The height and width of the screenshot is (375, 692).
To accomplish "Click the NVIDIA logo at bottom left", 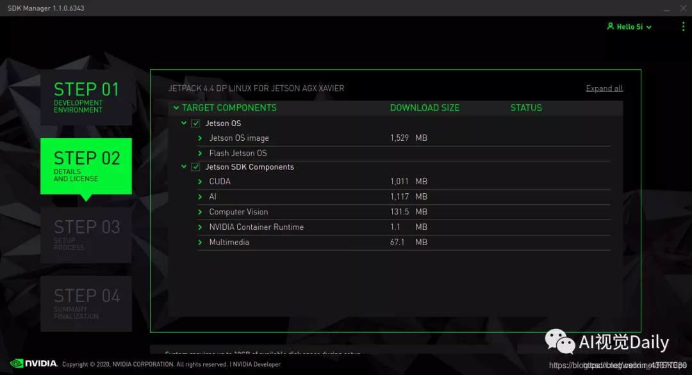I will [34, 363].
